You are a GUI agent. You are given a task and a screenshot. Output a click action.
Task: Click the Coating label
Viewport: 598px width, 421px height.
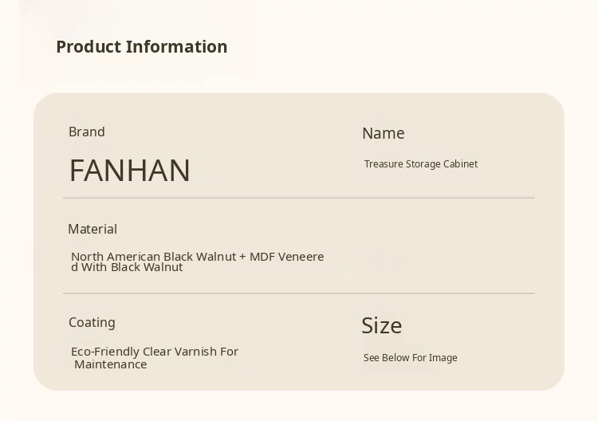point(92,322)
